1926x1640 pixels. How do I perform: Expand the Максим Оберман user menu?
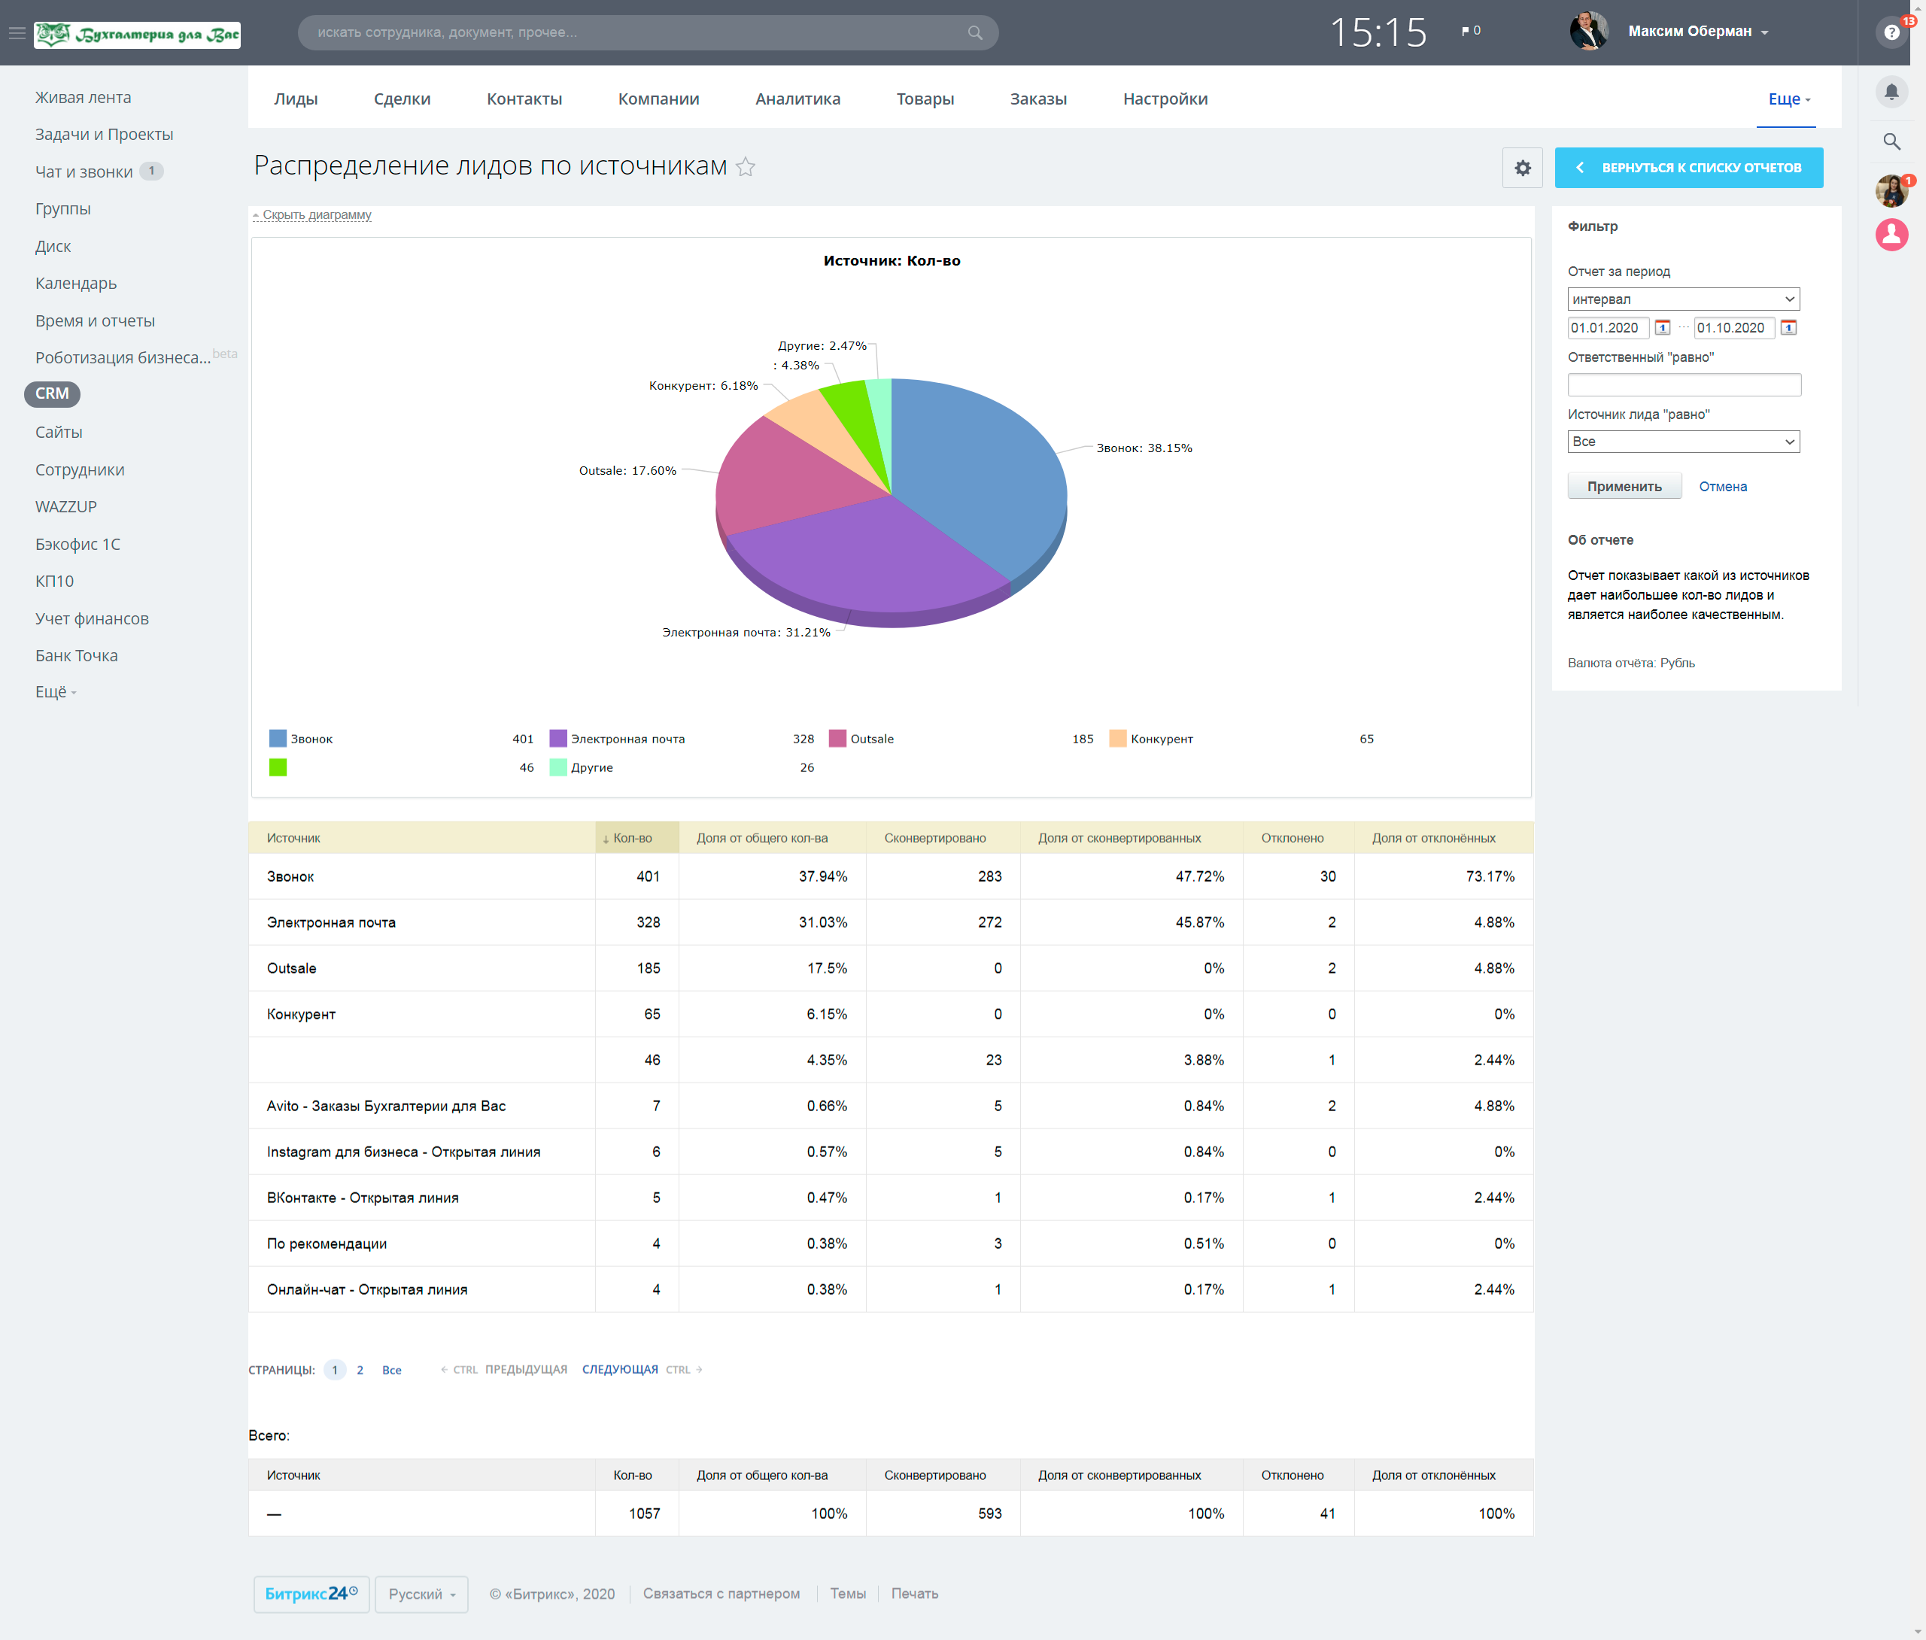coord(1697,32)
